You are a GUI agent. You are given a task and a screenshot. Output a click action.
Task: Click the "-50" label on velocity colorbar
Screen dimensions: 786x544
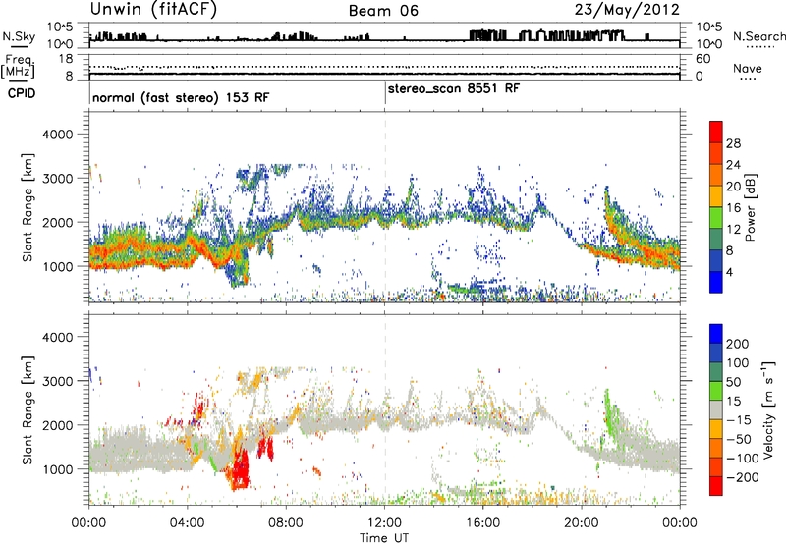[x=739, y=439]
